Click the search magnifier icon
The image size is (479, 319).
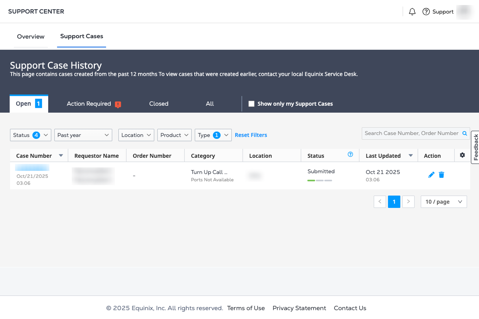[465, 133]
